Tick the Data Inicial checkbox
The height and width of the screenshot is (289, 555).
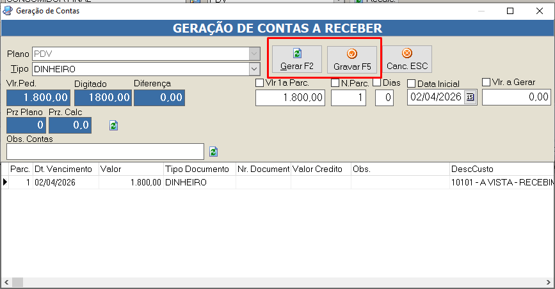point(411,83)
